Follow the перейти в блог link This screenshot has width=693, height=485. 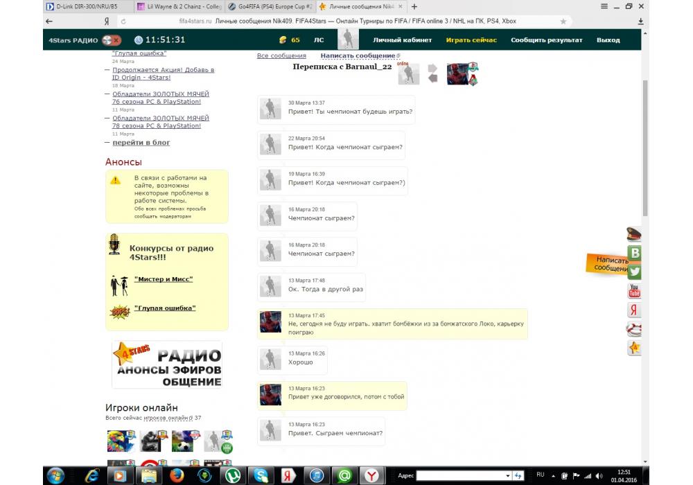coord(141,143)
